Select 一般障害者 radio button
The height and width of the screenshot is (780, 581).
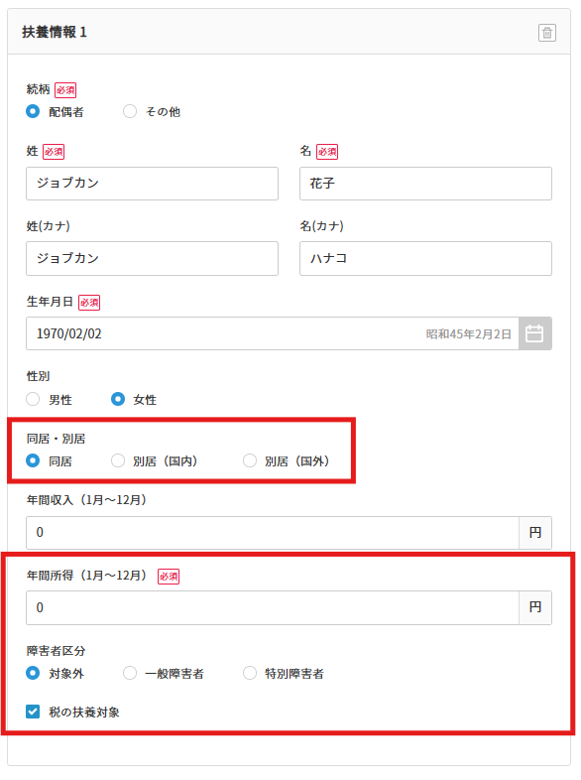click(x=130, y=673)
